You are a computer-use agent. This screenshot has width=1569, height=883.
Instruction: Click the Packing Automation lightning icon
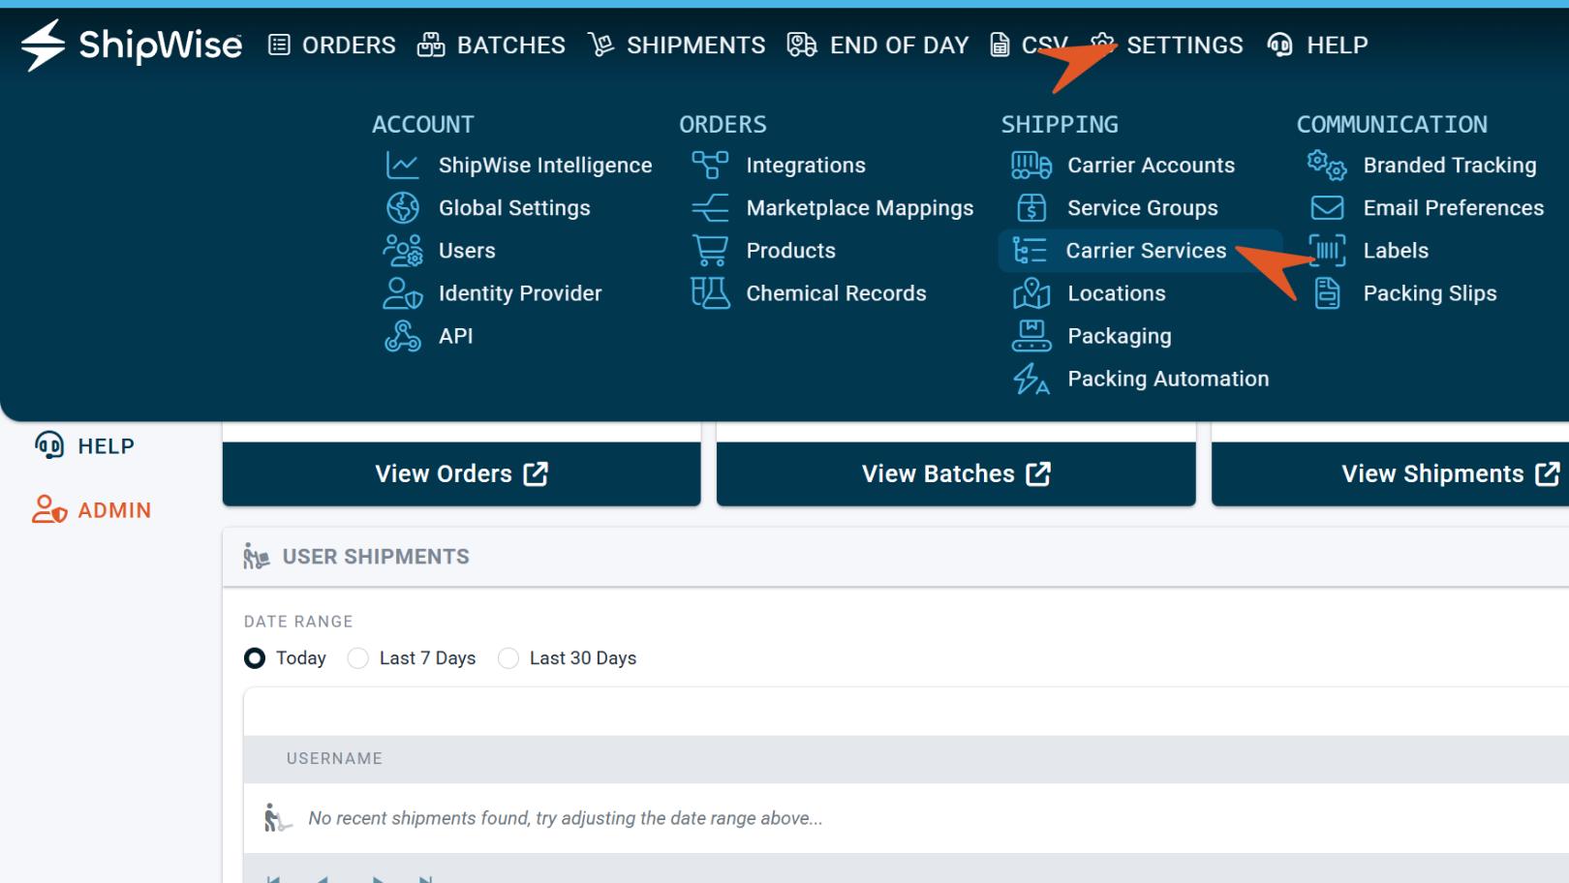tap(1031, 379)
